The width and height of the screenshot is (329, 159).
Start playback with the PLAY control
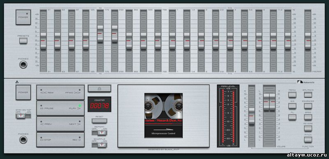[73, 108]
